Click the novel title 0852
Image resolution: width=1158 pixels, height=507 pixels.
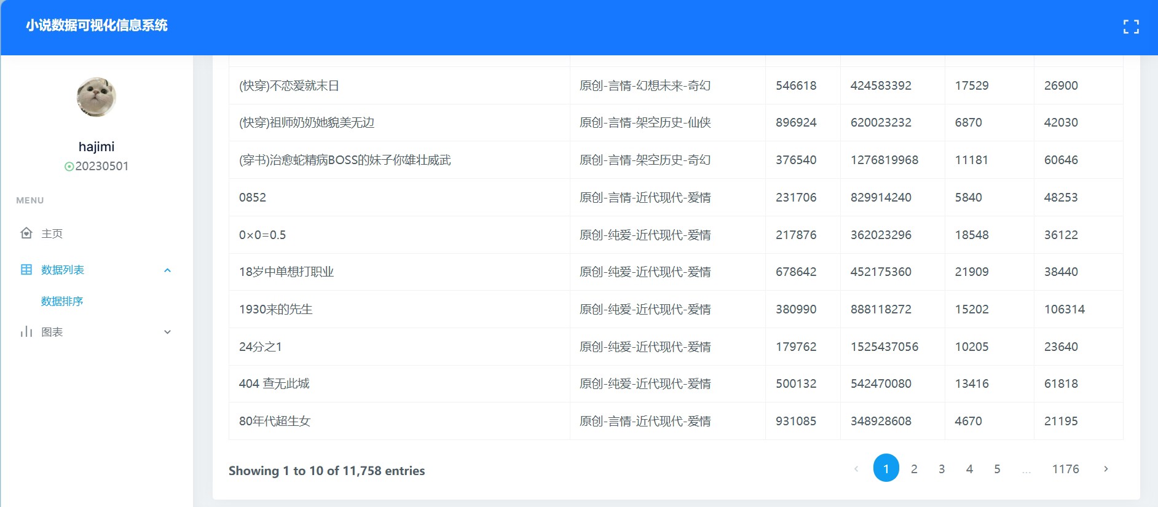click(253, 197)
